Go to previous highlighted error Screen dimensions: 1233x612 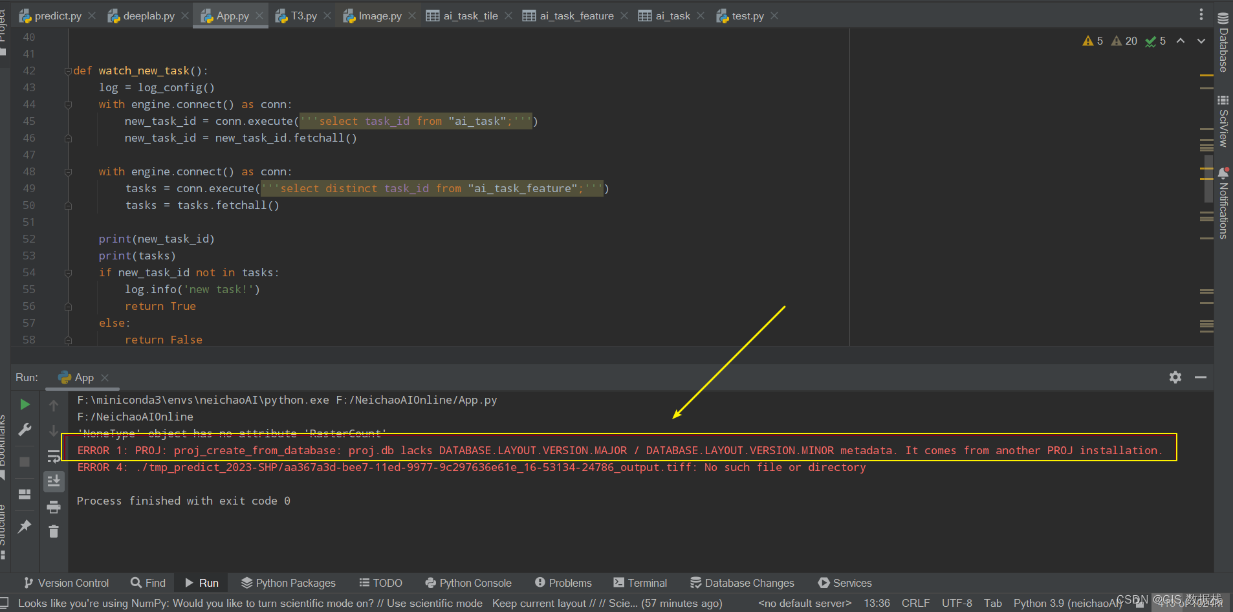click(1181, 41)
